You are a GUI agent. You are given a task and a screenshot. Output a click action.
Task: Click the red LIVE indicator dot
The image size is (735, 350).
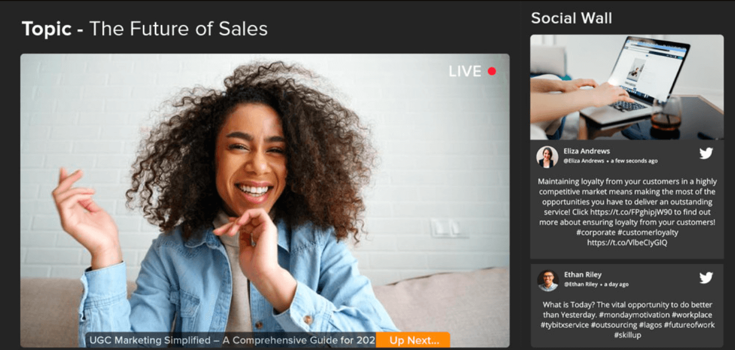click(492, 71)
